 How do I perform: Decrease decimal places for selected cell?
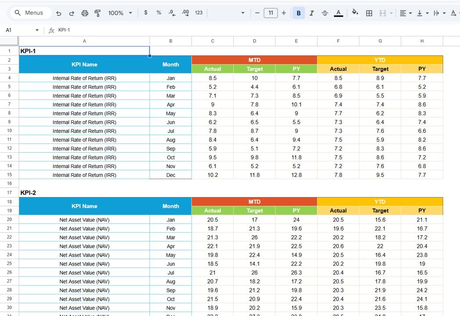click(172, 13)
